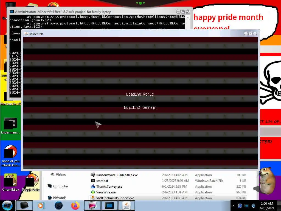The width and height of the screenshot is (281, 211).
Task: Maximize the Minecraft window
Action: coord(250,34)
